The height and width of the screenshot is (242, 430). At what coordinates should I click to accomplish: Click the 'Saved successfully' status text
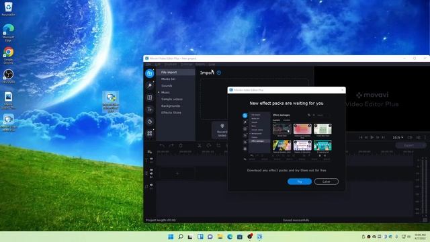[296, 220]
